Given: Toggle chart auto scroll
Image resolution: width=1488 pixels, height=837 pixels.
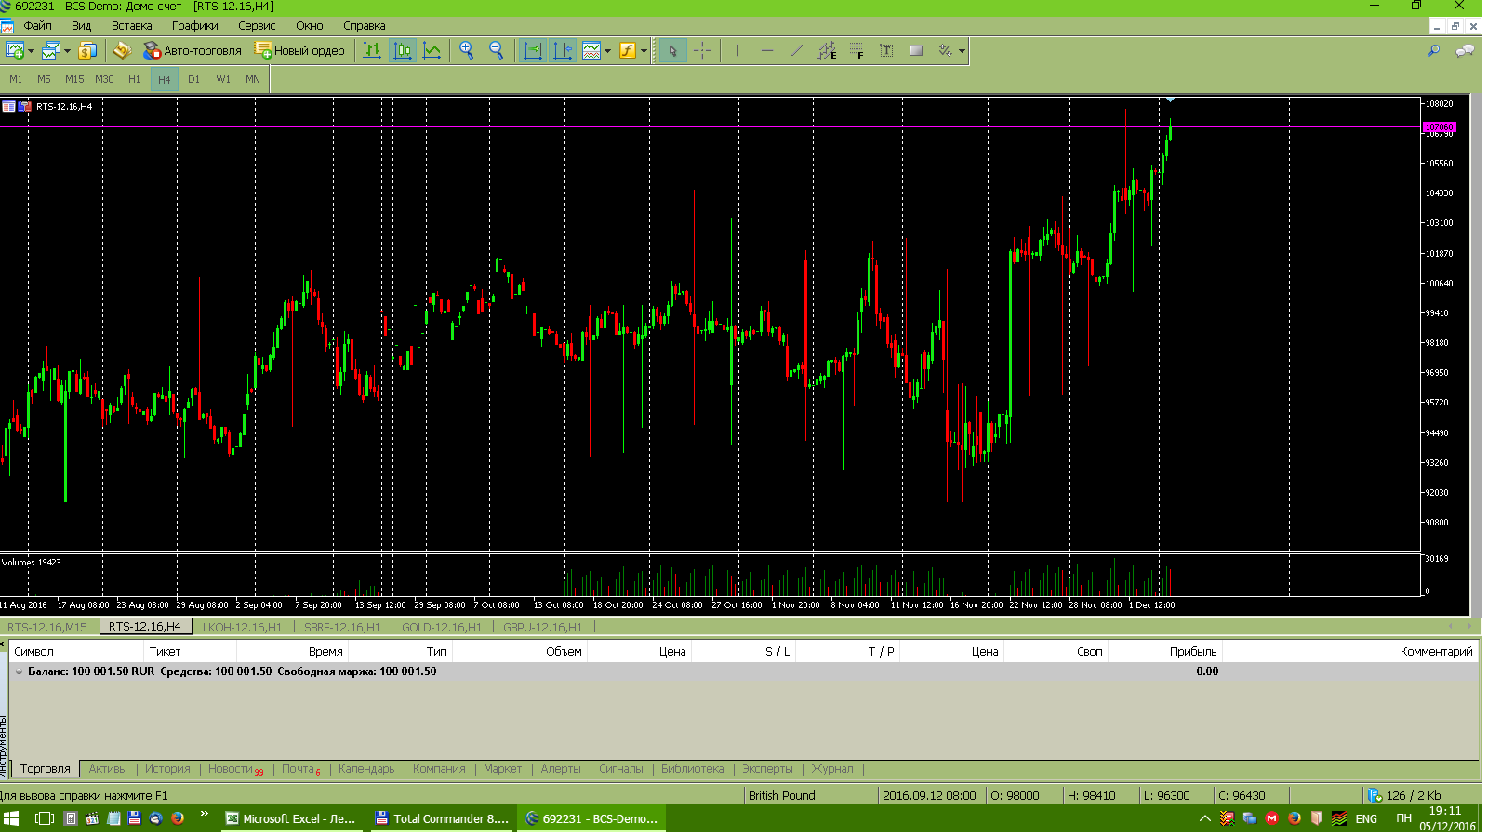Looking at the screenshot, I should [533, 50].
